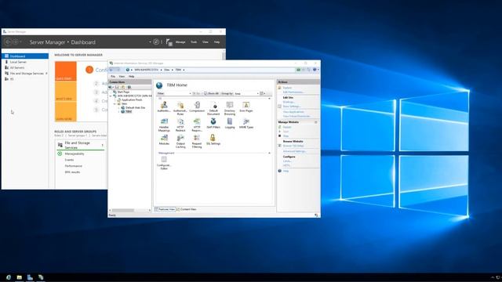Screen dimensions: 502x282
Task: Open the Compression feature icon
Action: [197, 107]
